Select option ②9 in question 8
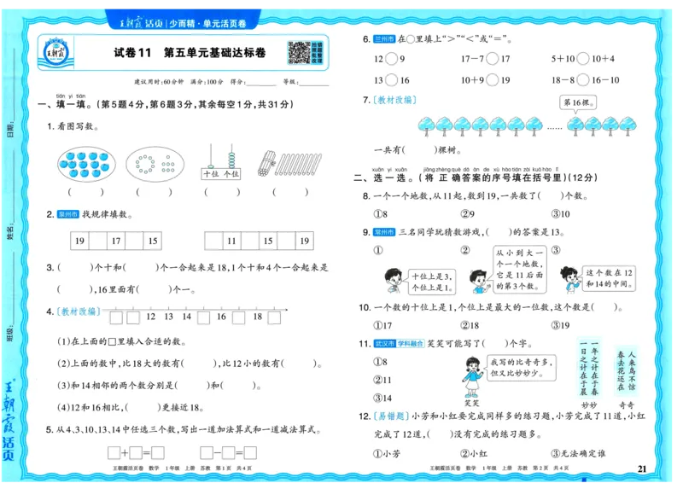The image size is (683, 483). click(467, 214)
